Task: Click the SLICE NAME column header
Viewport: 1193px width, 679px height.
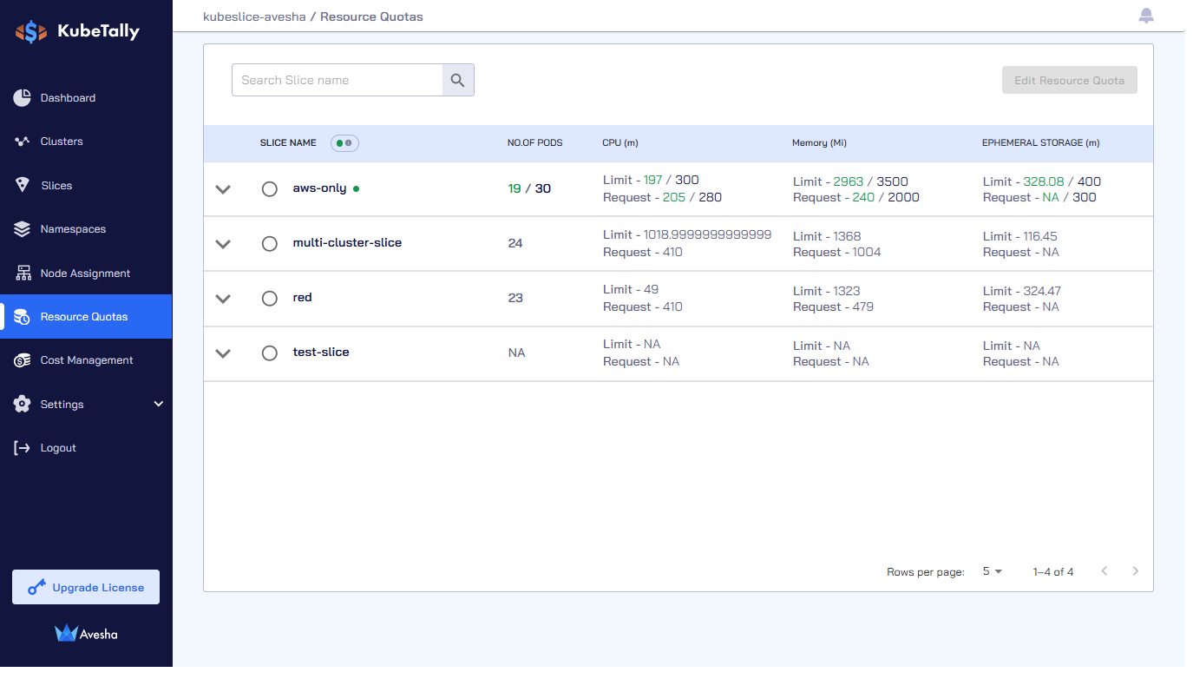Action: pyautogui.click(x=288, y=142)
